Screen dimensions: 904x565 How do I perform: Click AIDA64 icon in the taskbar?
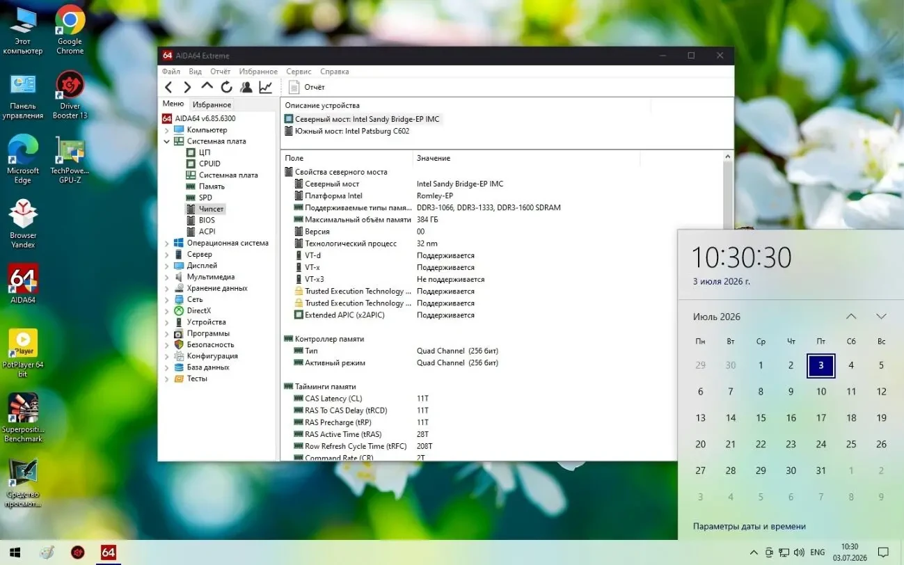[108, 552]
